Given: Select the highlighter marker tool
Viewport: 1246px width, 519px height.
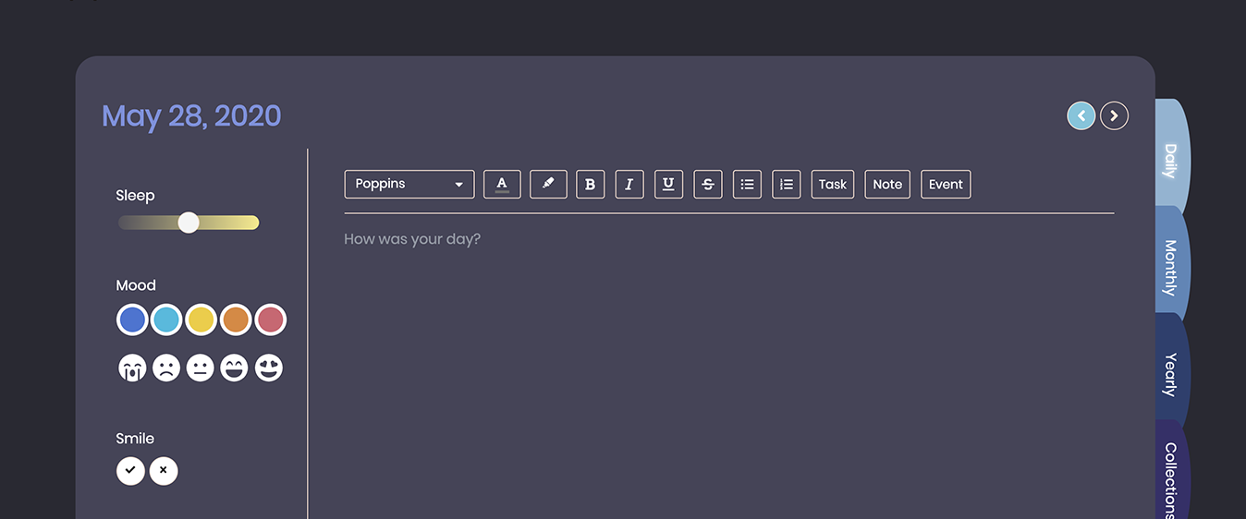Looking at the screenshot, I should [548, 184].
